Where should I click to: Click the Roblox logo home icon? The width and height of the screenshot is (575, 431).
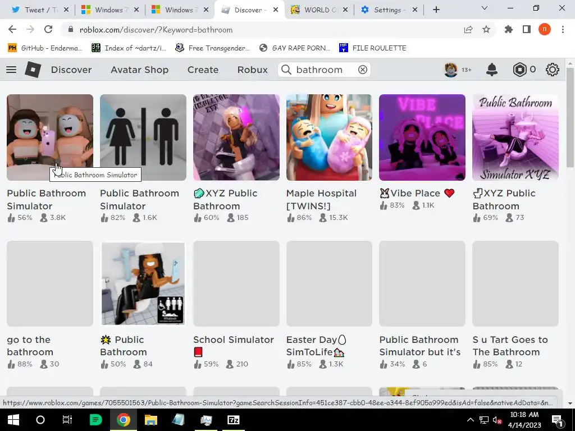point(33,70)
